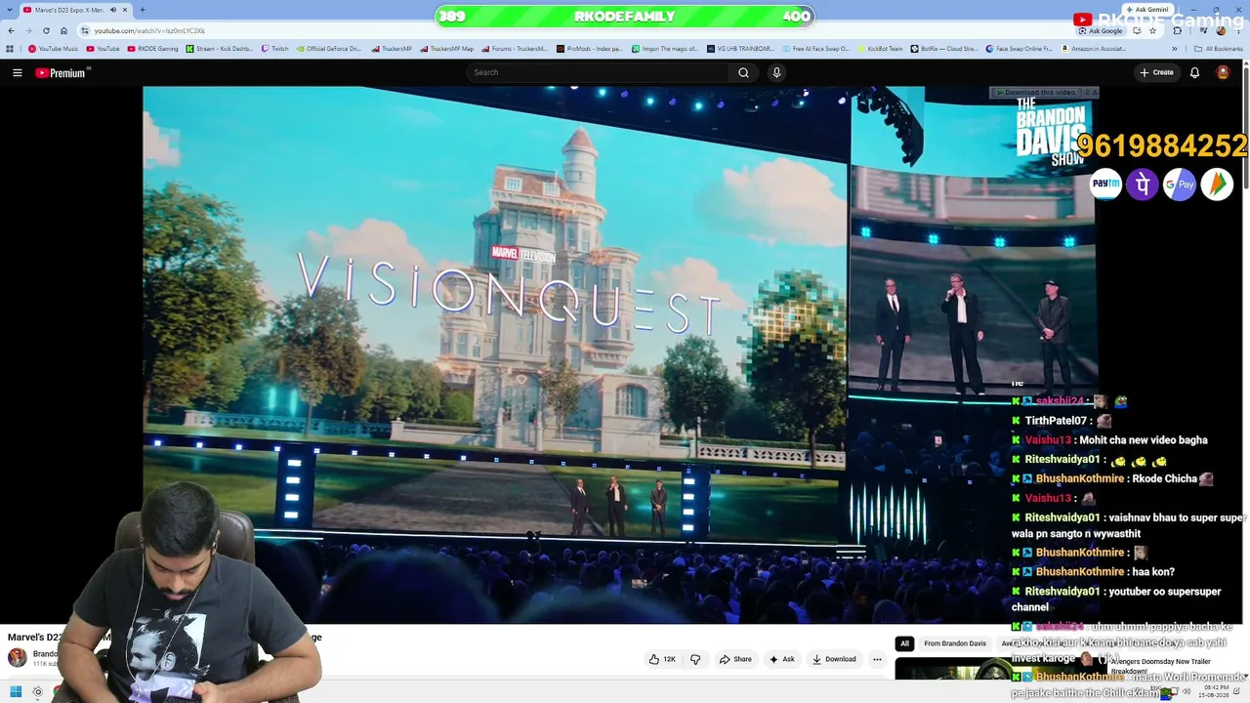Bookmark this page with the star
1250x703 pixels.
[x=1153, y=30]
